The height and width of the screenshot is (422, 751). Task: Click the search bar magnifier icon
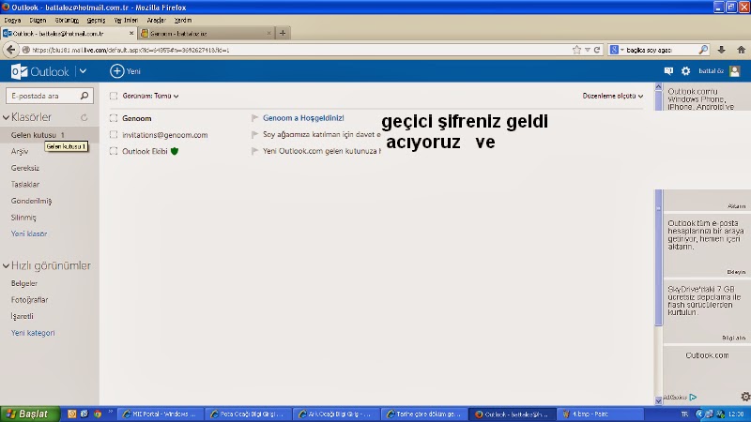[x=703, y=50]
